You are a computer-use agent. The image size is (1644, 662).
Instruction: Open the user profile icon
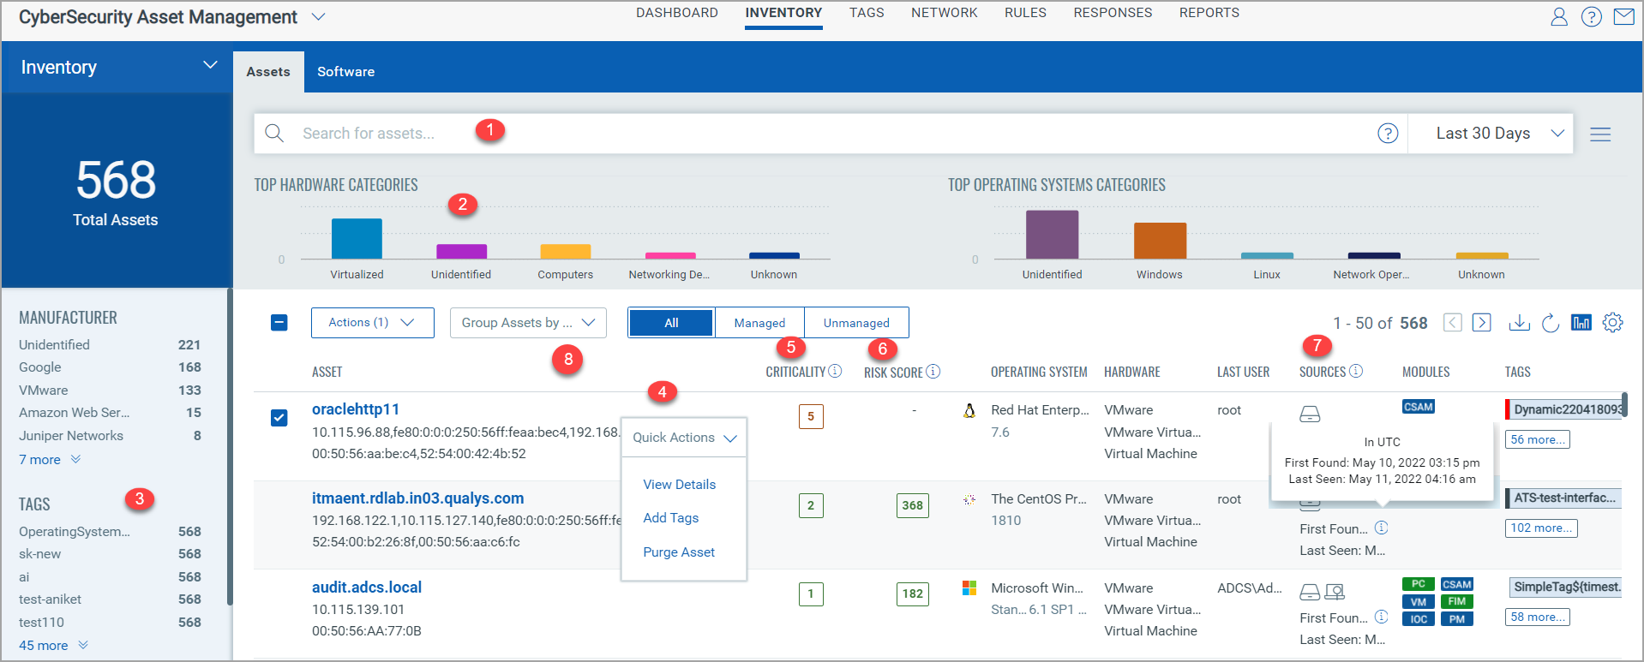[x=1559, y=17]
